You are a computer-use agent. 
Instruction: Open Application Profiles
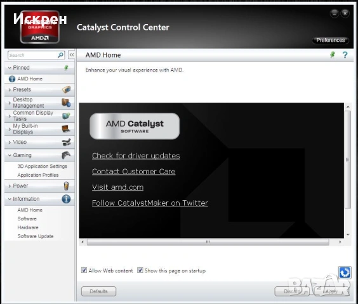38,175
